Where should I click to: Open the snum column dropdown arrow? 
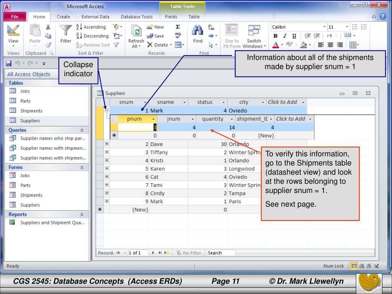coord(145,102)
